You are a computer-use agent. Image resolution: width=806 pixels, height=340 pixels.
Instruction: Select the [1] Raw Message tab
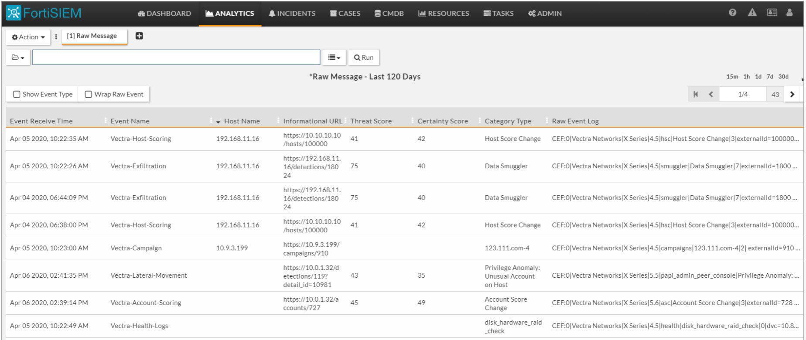point(92,36)
